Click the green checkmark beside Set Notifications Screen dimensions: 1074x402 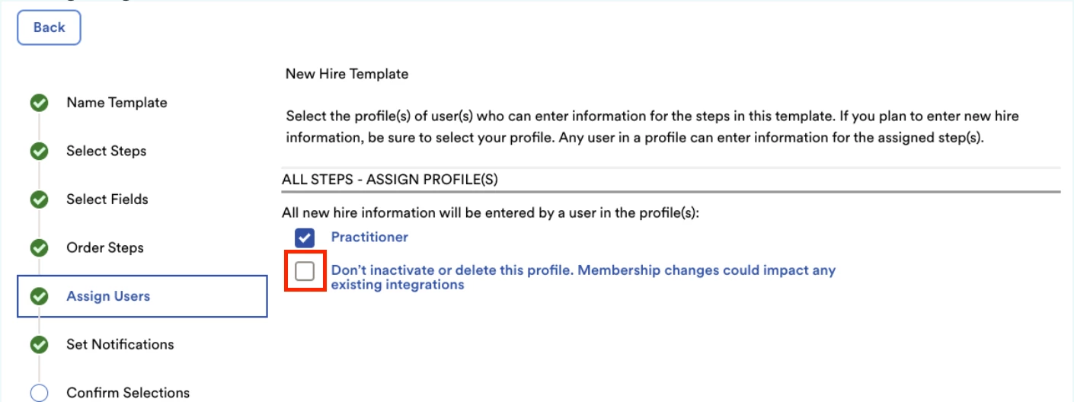coord(39,345)
